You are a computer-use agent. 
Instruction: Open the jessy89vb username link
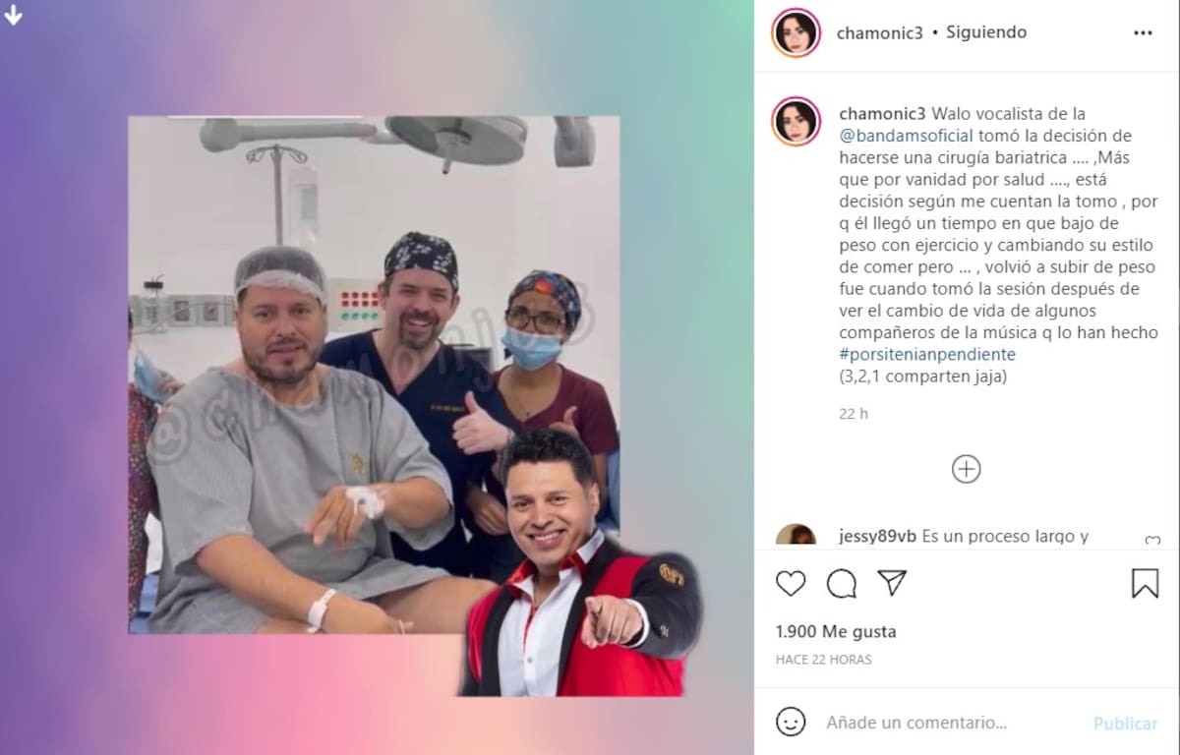877,537
